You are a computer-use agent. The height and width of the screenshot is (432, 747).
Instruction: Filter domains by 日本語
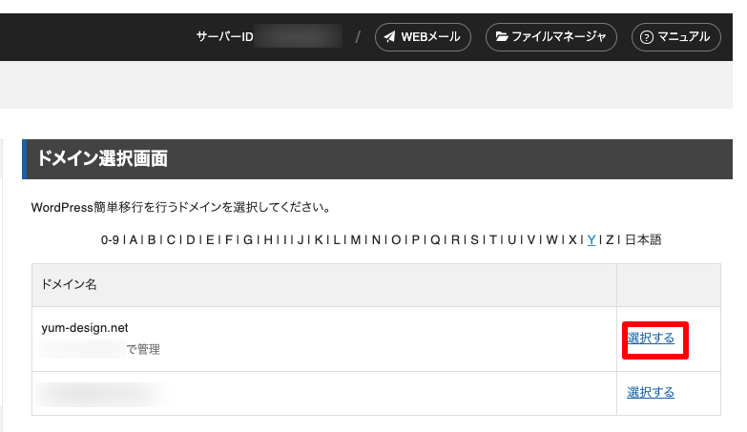click(x=643, y=239)
